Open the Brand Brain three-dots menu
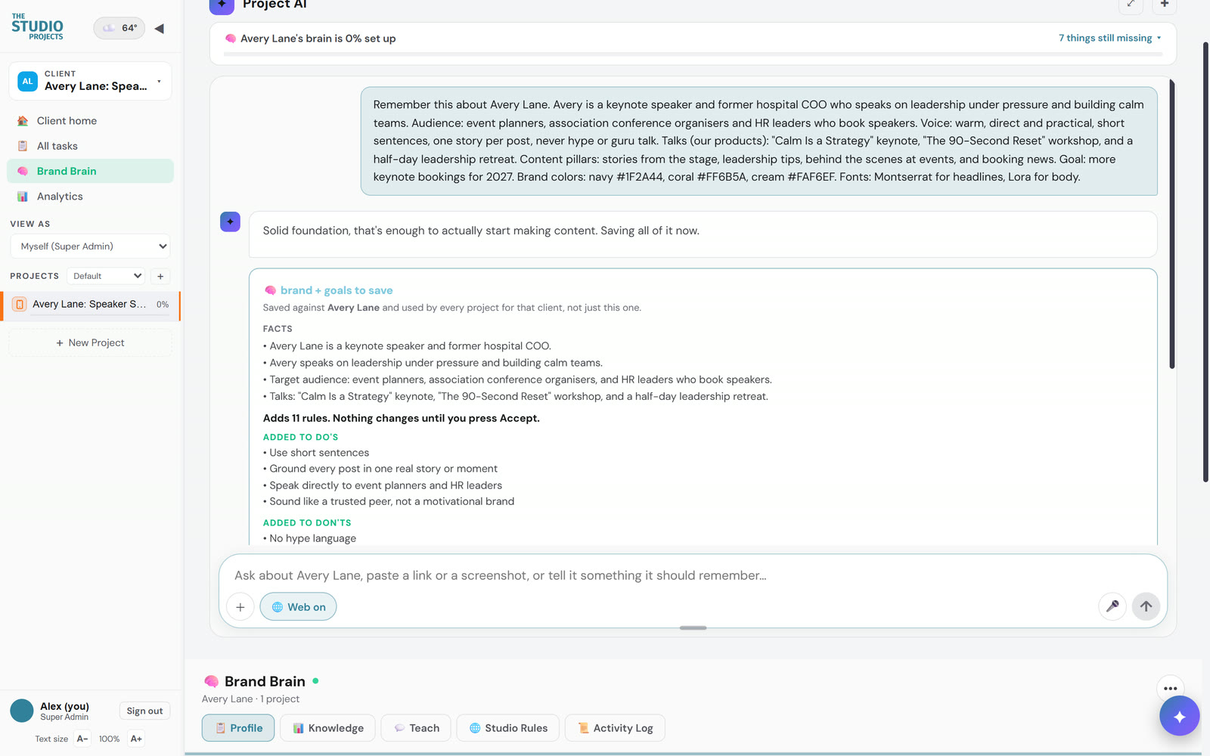This screenshot has height=756, width=1210. [x=1171, y=689]
